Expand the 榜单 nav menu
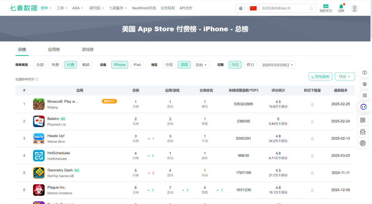372x204 pixels. click(x=46, y=8)
